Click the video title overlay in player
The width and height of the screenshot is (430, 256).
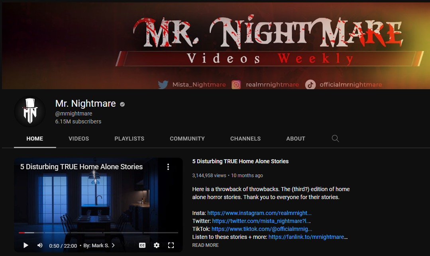pos(81,167)
